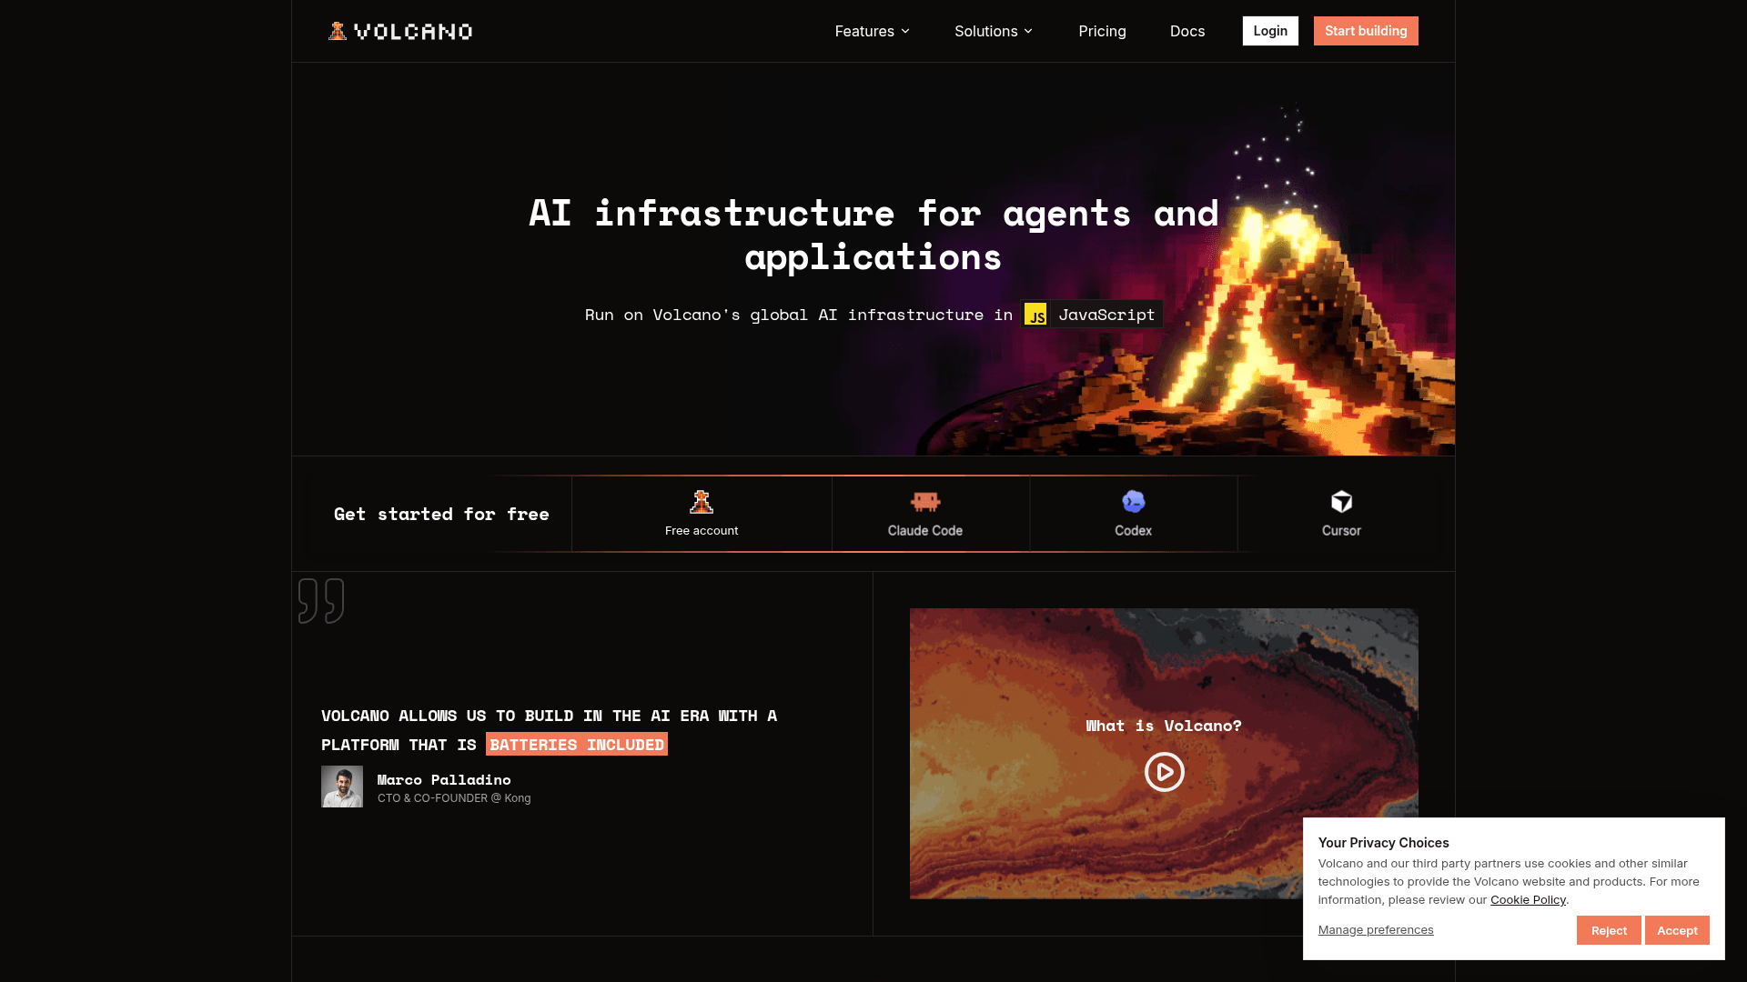Open the Solutions menu item
Screen dimensions: 1747x982
994,31
